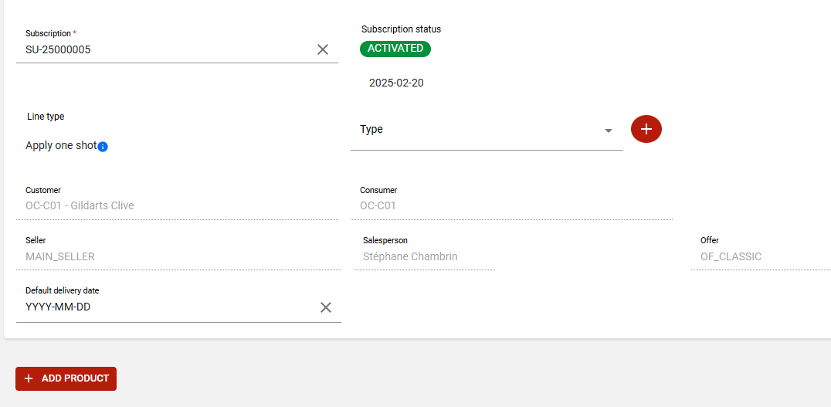Click the 2025-02-20 status date
Viewport: 831px width, 407px height.
396,83
